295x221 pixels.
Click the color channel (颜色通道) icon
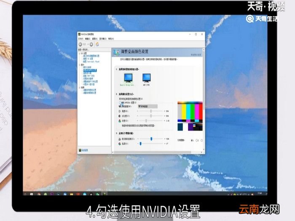(x=120, y=106)
